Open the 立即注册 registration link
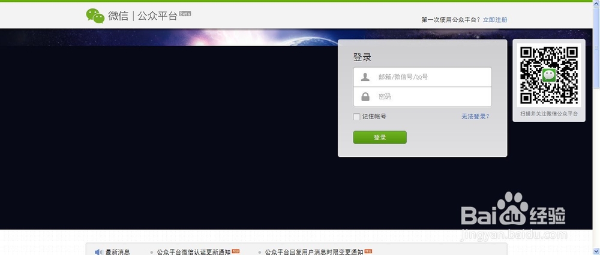600x255 pixels. [495, 20]
